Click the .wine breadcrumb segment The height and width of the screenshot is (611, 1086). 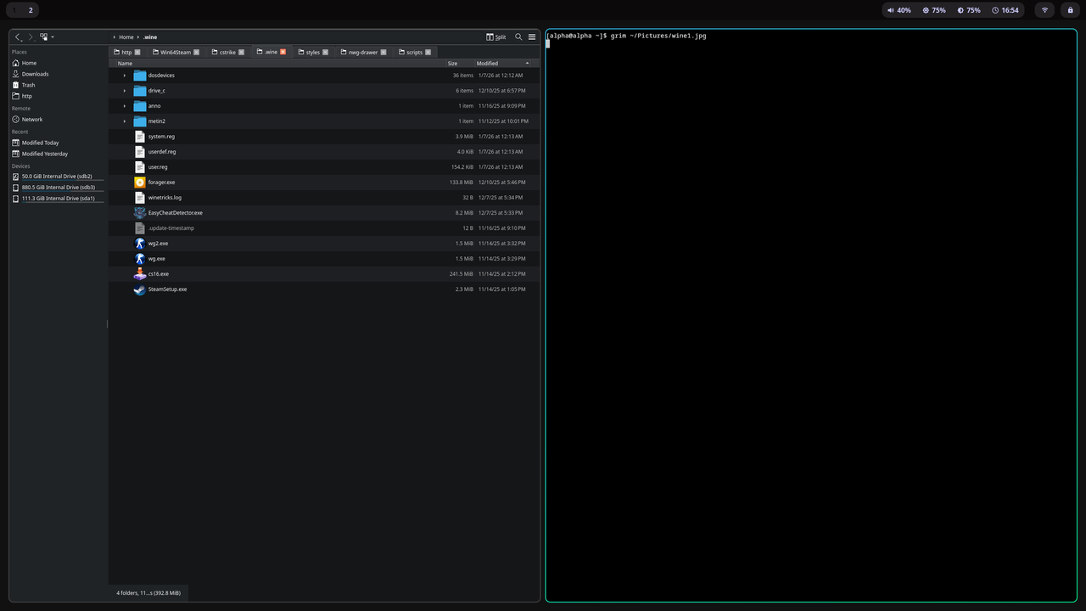[150, 37]
